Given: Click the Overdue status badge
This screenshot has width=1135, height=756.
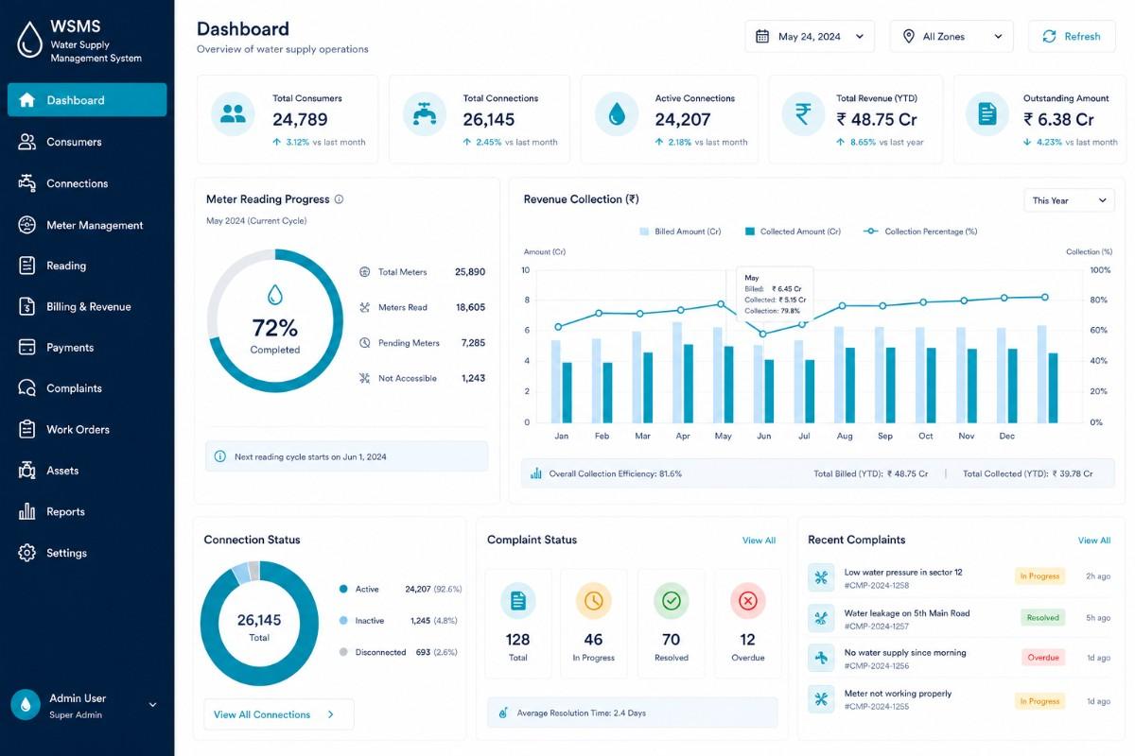Looking at the screenshot, I should 1043,657.
